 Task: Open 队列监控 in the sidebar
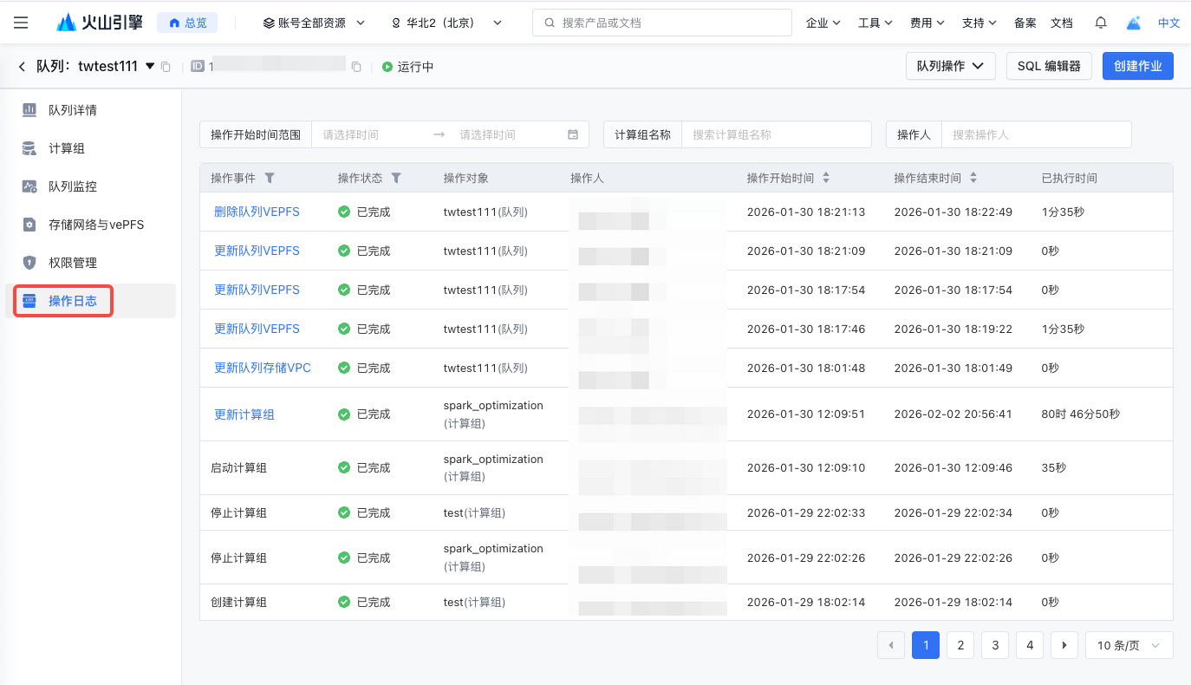coord(73,186)
